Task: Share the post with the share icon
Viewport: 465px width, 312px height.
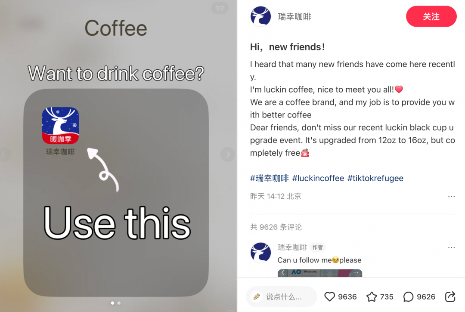Action: [x=450, y=297]
